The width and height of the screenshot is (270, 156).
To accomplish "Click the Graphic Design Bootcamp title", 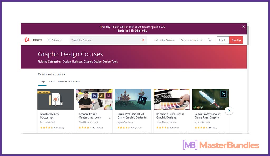I will [x=49, y=116].
